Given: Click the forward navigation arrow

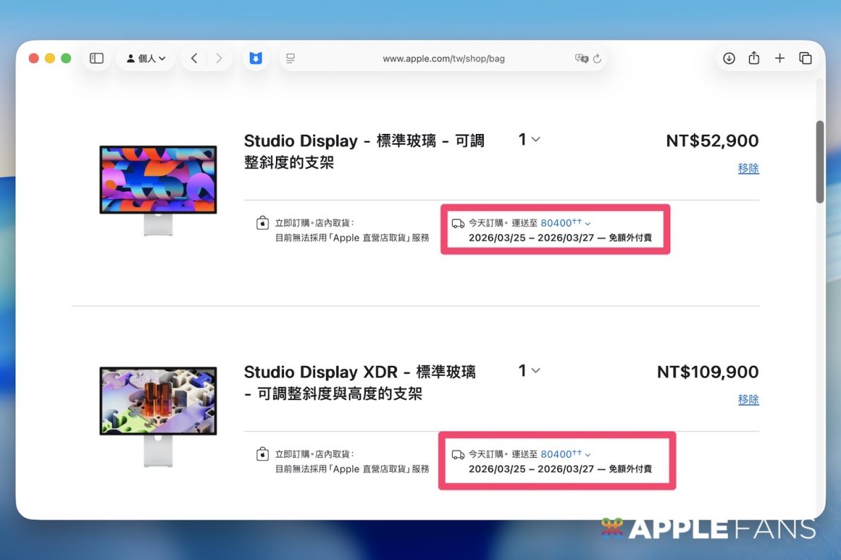Looking at the screenshot, I should (219, 59).
